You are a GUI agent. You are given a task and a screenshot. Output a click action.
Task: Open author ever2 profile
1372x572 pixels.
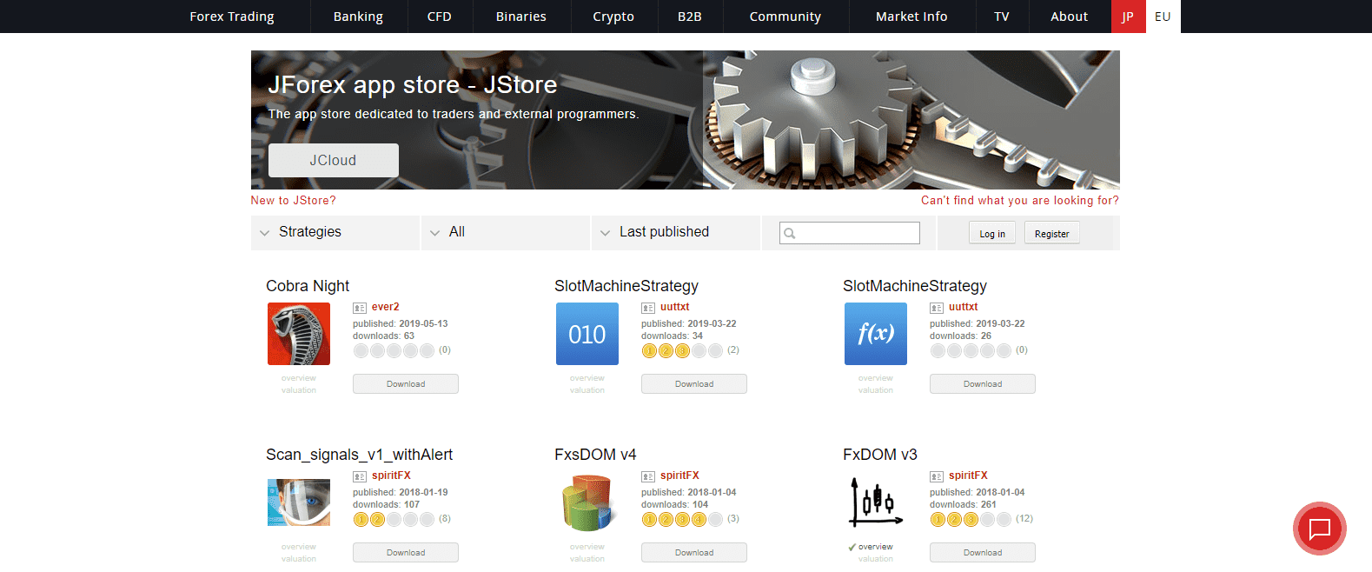(386, 307)
